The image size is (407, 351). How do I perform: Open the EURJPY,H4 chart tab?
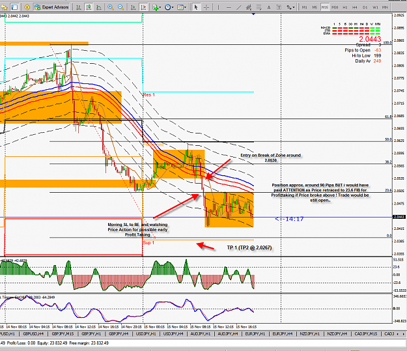pos(283,333)
